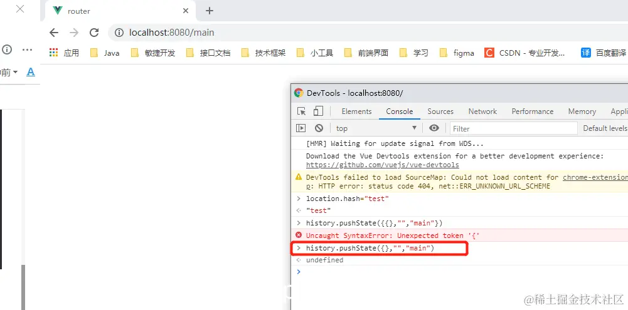Select the HMR waiting message line
Image resolution: width=628 pixels, height=310 pixels.
[459, 143]
